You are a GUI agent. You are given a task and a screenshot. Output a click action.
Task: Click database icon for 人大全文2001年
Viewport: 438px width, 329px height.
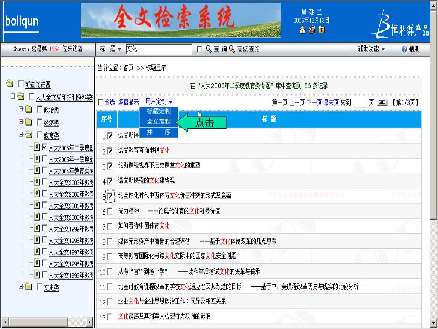(37, 205)
